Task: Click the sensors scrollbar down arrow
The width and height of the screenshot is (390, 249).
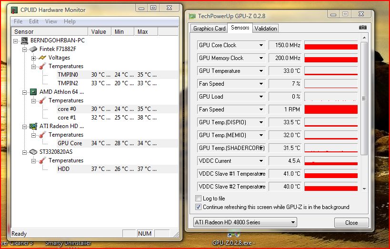Action: (x=364, y=189)
